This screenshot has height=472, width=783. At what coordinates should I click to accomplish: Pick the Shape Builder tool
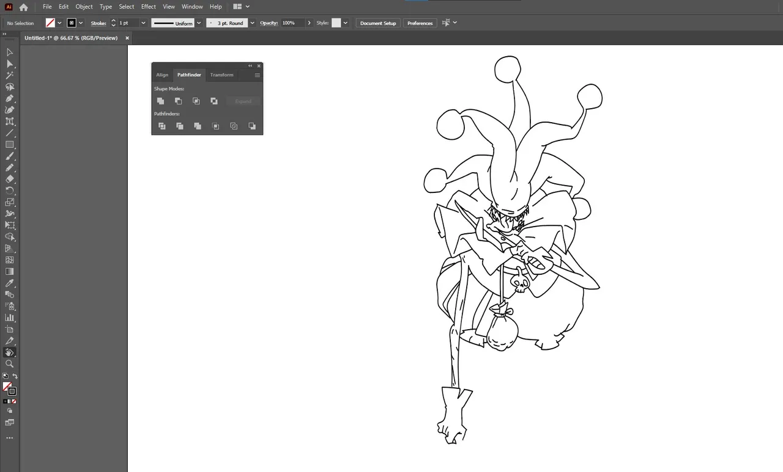(10, 237)
